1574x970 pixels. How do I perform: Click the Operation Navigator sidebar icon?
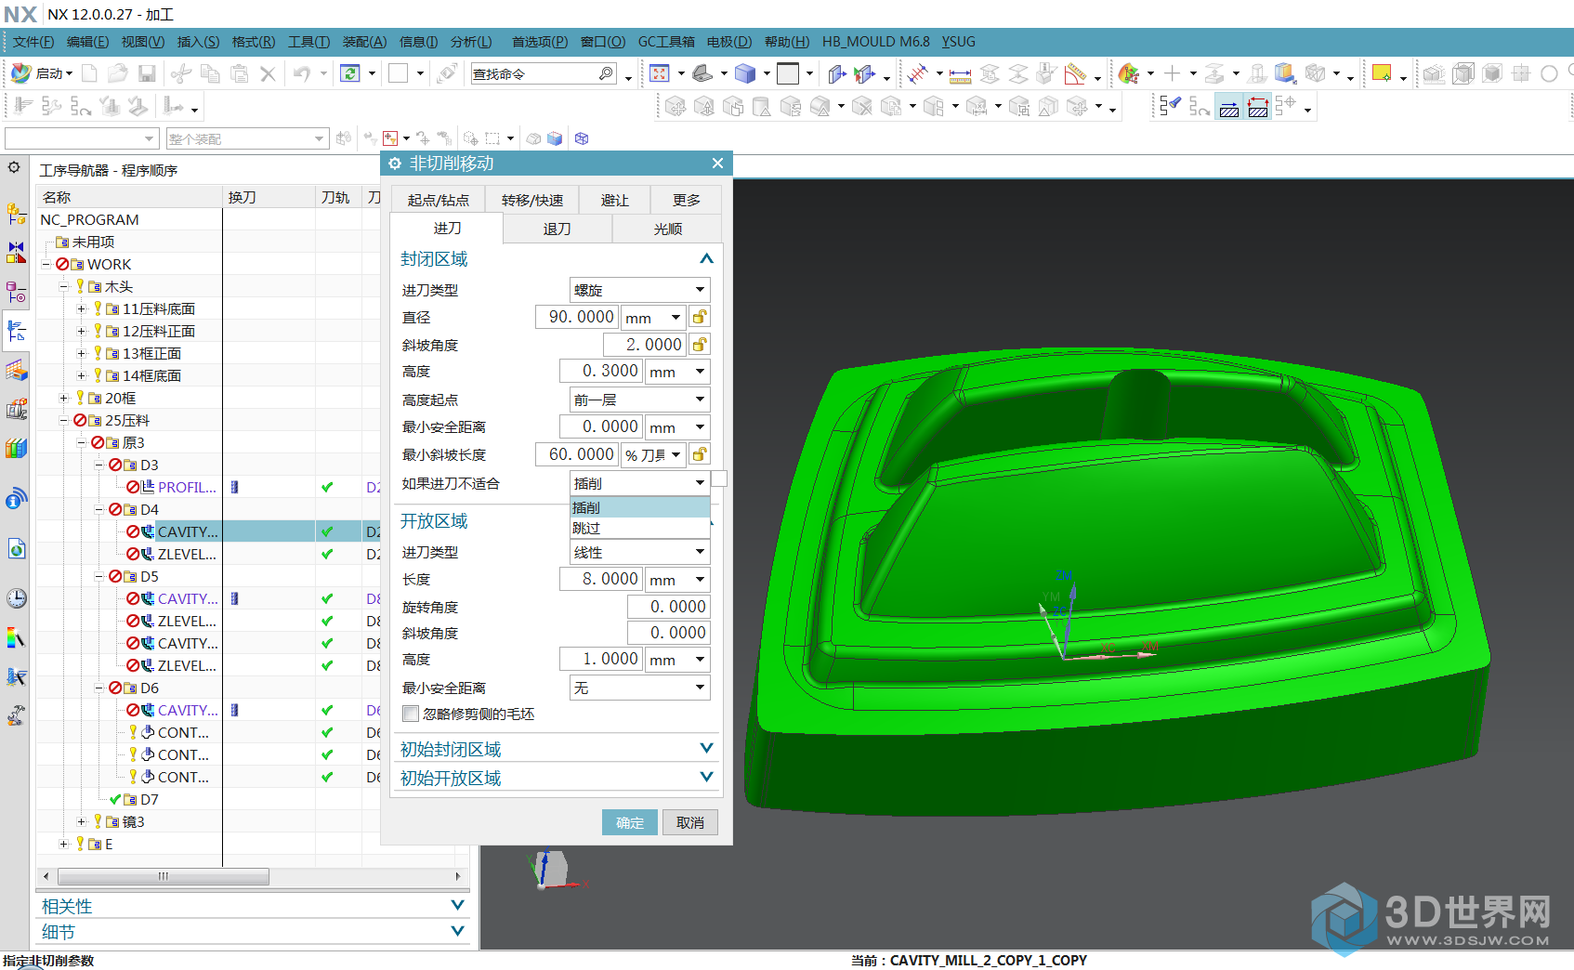(x=17, y=330)
